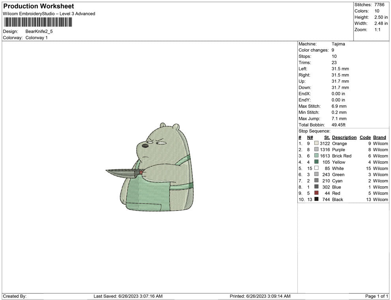Click the Orange color swatch in row 1

coord(316,143)
